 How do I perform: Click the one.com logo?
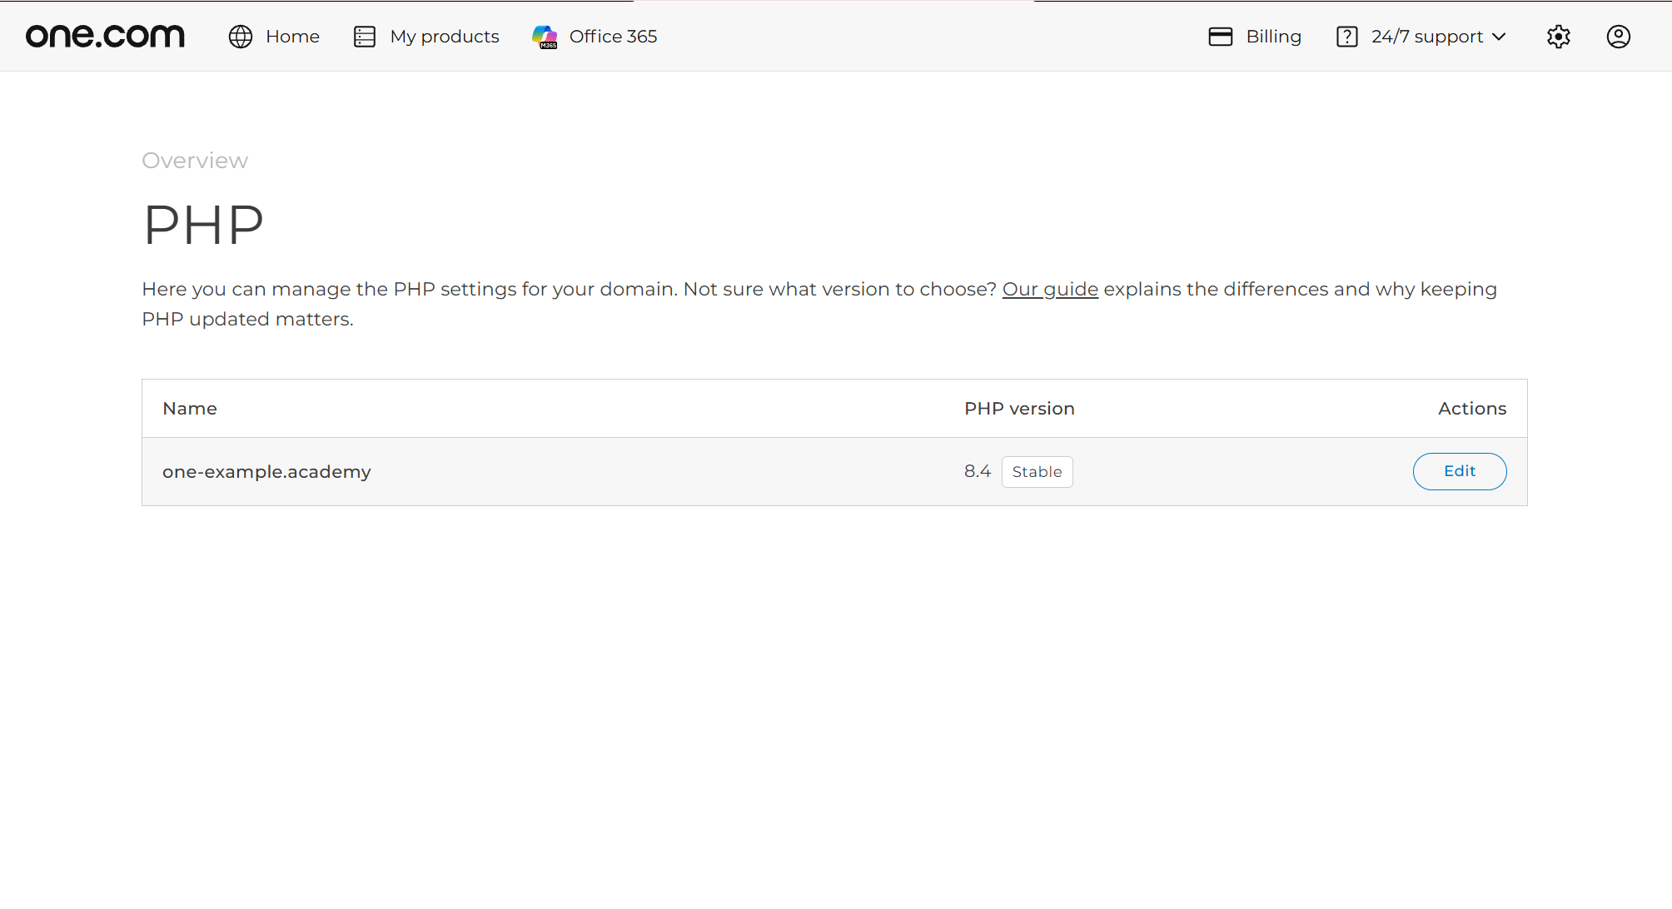(105, 36)
